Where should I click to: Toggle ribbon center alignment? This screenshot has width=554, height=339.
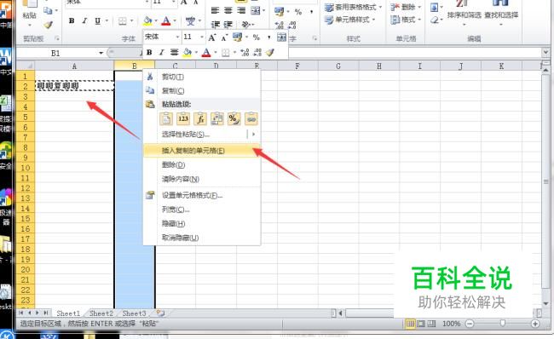(228, 11)
